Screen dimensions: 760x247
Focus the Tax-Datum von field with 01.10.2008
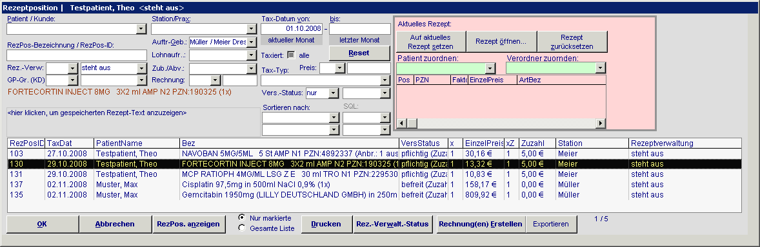click(x=292, y=29)
